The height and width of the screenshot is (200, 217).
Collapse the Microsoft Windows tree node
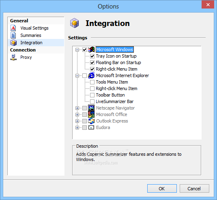pos(77,49)
